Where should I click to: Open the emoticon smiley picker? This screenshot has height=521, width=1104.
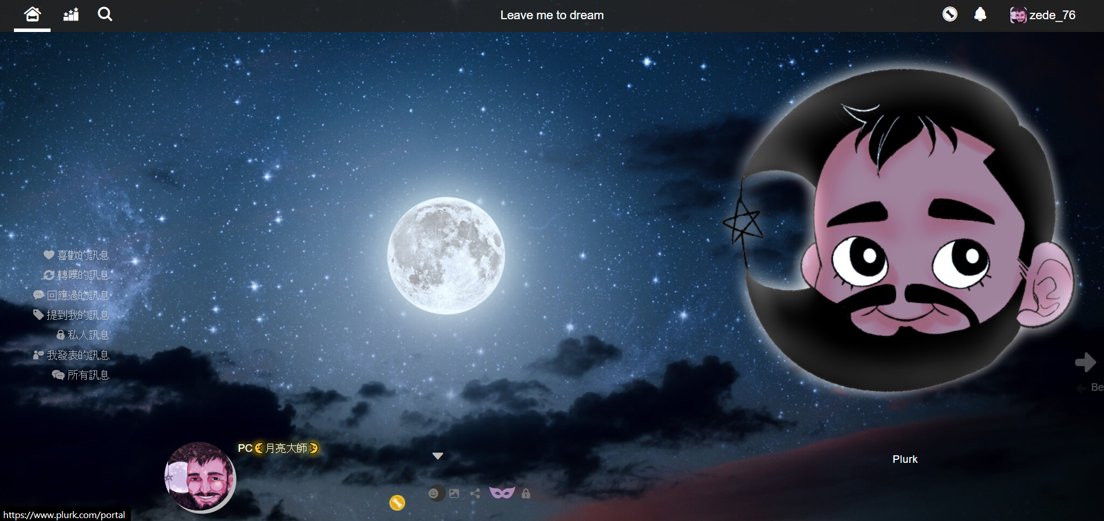(434, 494)
